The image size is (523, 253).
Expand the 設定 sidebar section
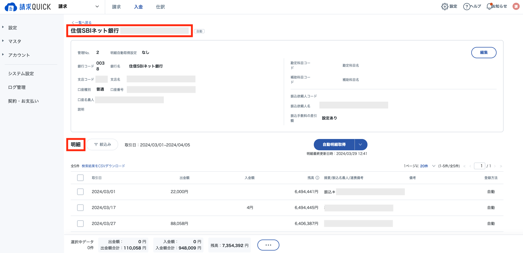click(3, 27)
